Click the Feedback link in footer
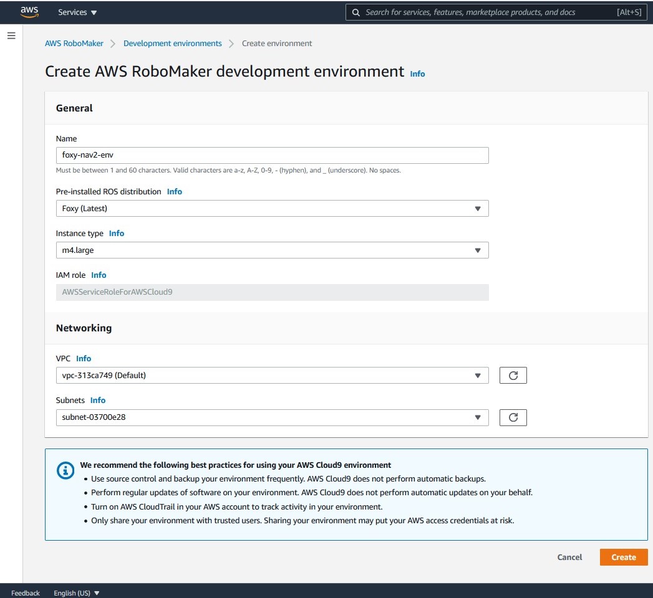 point(26,593)
